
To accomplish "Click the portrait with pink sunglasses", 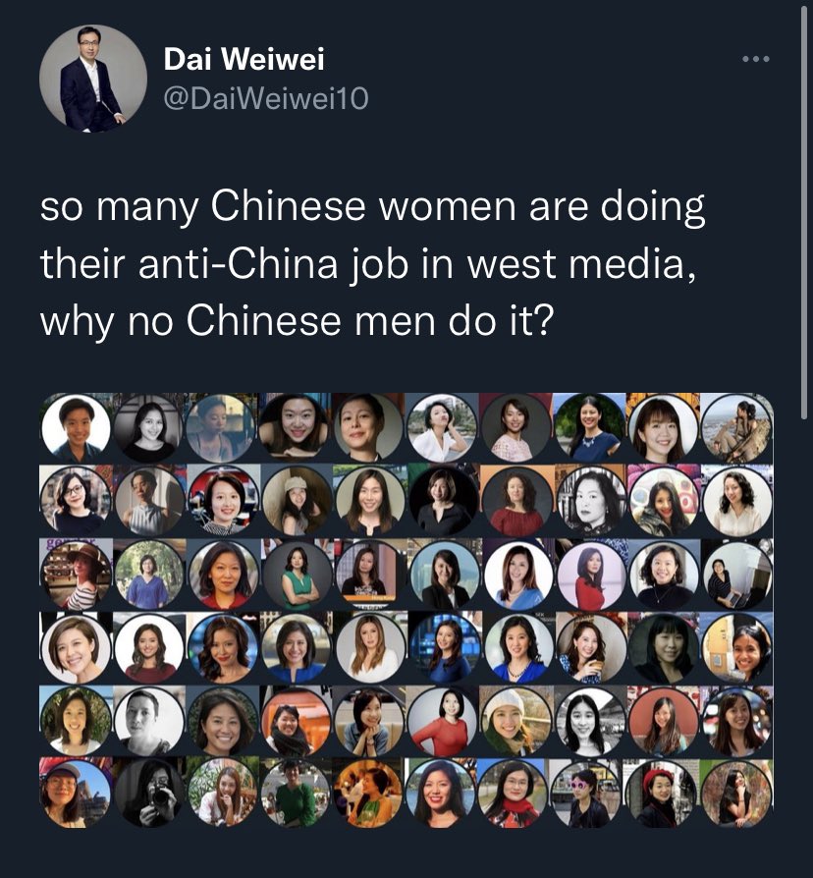I will [x=586, y=794].
